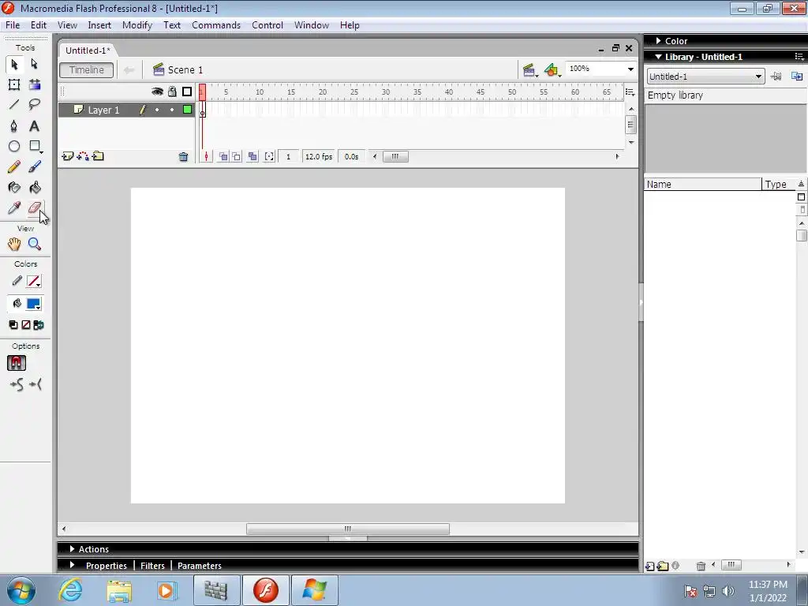Collapse the Library - Untitled-1 panel
The height and width of the screenshot is (606, 808).
tap(658, 57)
